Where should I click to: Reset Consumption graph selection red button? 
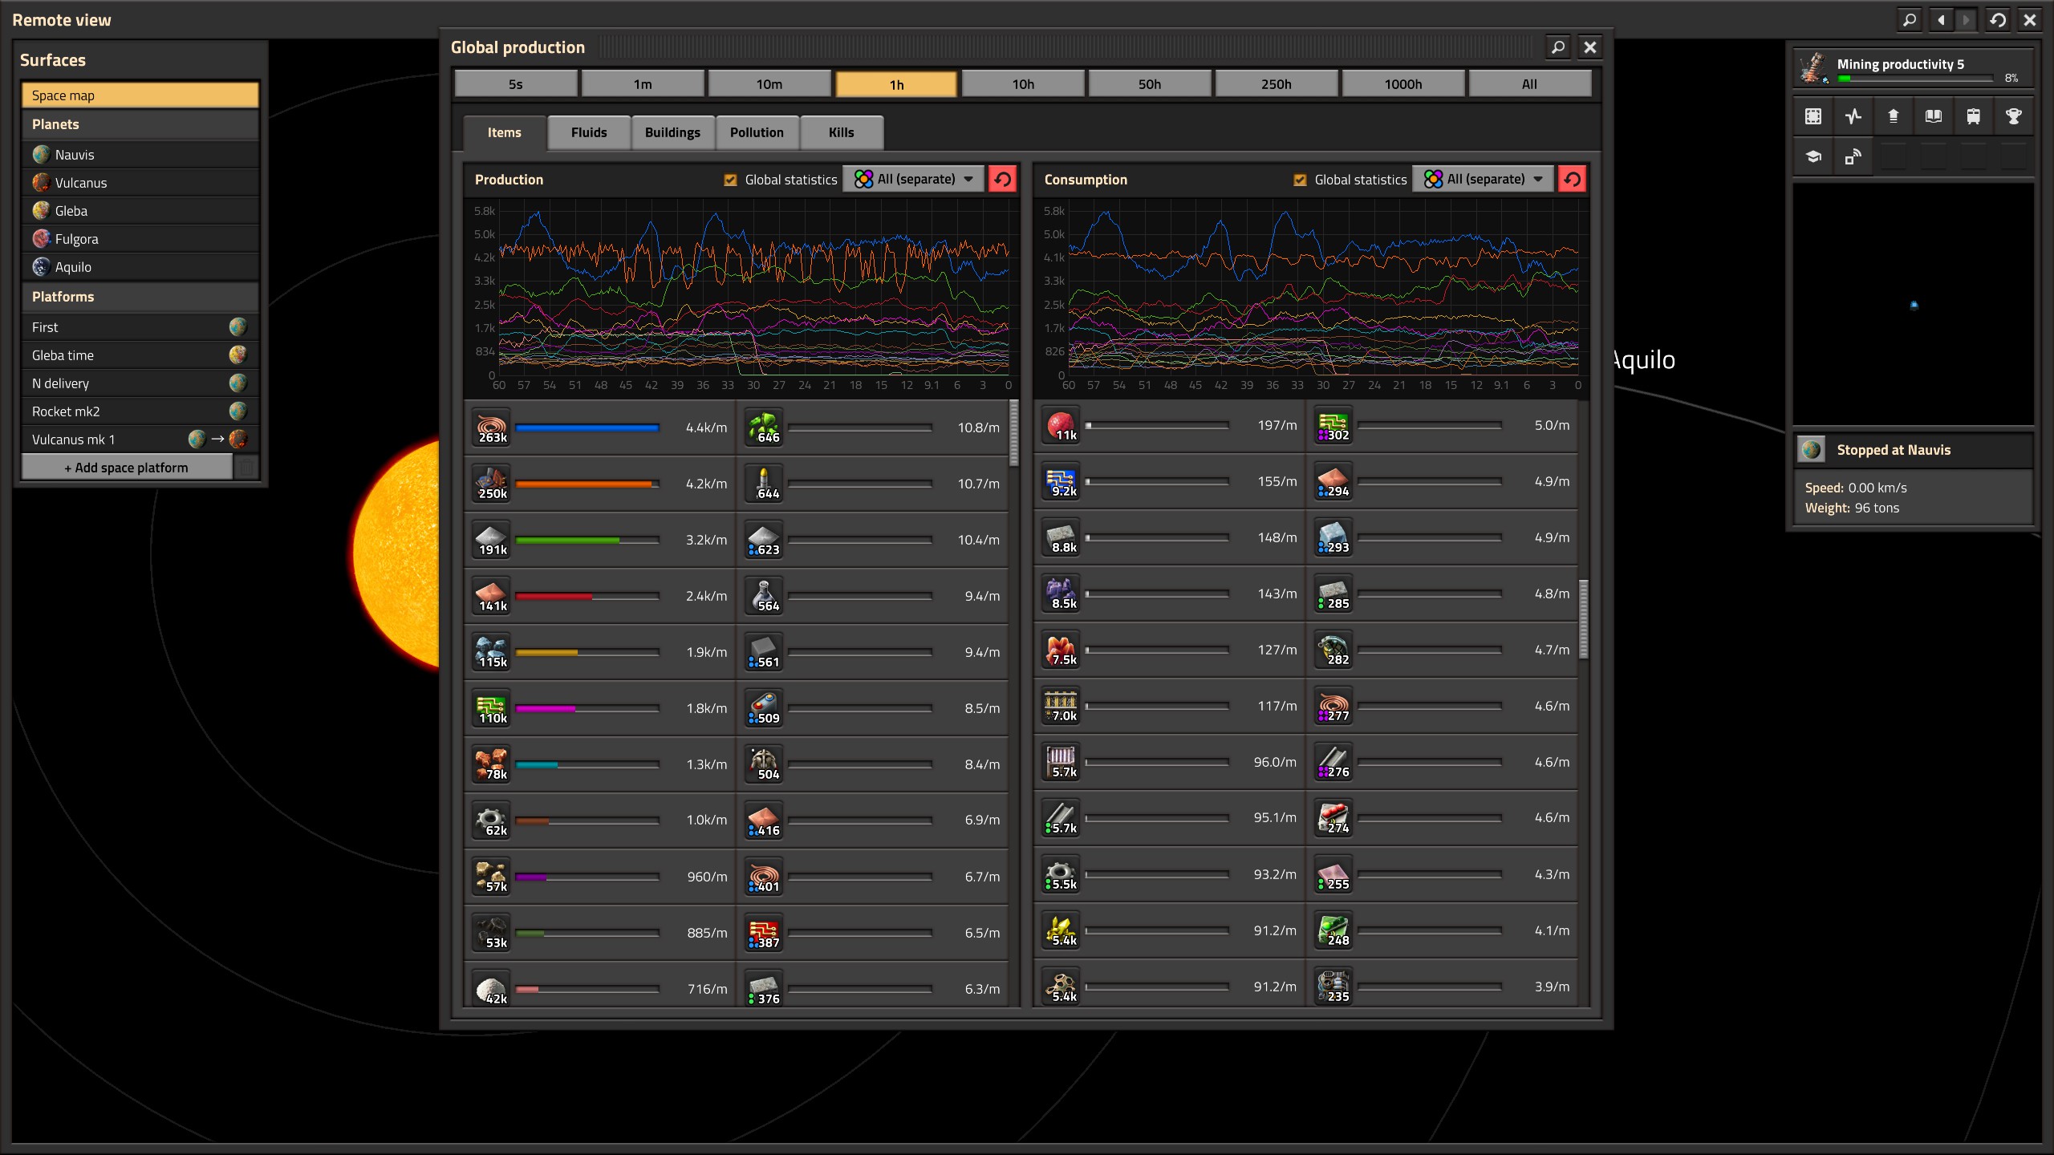click(1572, 180)
